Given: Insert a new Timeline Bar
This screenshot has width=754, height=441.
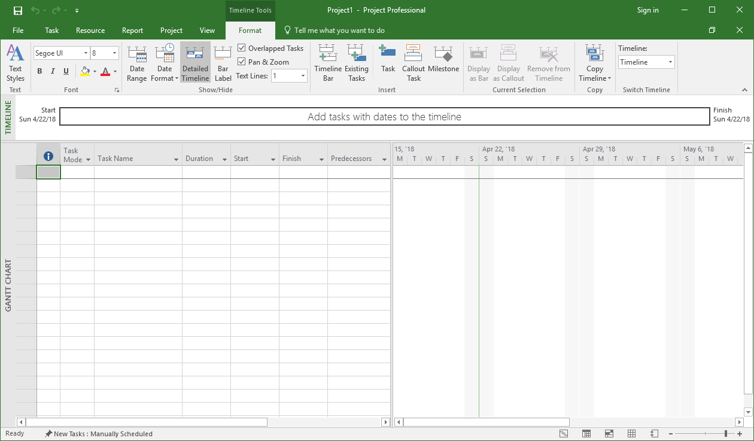Looking at the screenshot, I should (327, 62).
